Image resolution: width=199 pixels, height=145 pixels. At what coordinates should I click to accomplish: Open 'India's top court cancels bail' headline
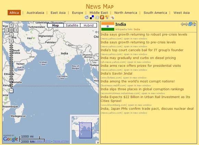coord(142,50)
